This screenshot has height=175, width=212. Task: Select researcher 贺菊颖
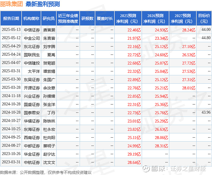point(49,63)
